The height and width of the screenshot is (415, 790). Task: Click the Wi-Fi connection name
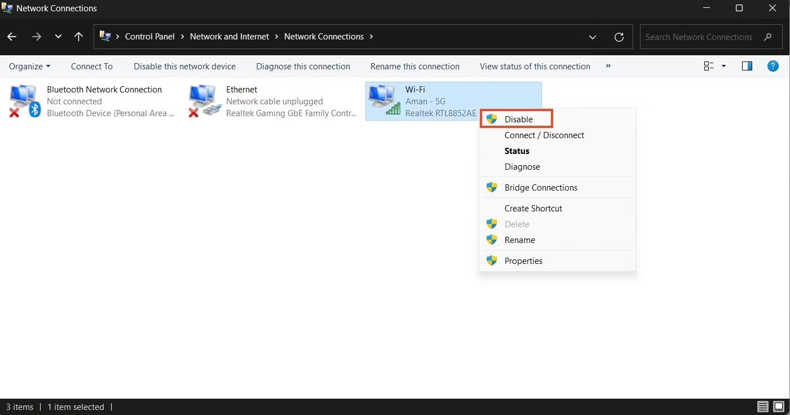click(x=415, y=90)
